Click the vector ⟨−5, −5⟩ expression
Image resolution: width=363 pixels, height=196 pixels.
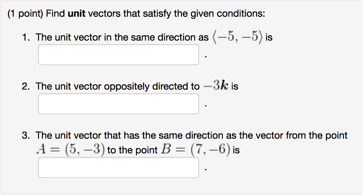[237, 37]
